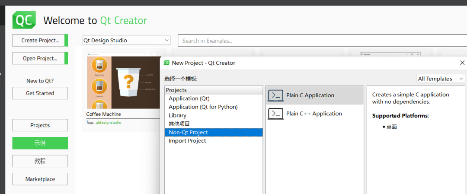
Task: Close the New Project dialog
Action: click(x=462, y=63)
